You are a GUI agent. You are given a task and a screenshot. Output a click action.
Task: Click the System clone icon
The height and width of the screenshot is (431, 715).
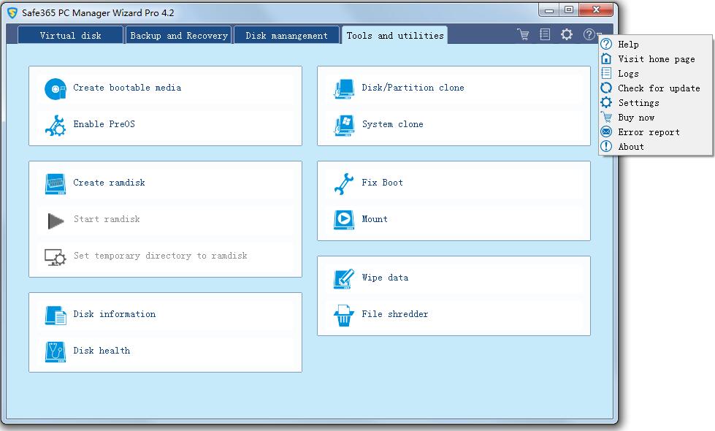344,125
